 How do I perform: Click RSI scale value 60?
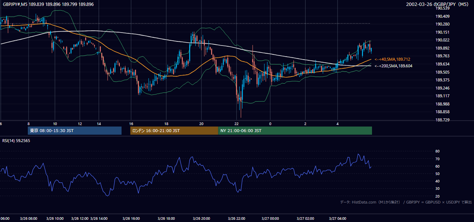pos(437,166)
